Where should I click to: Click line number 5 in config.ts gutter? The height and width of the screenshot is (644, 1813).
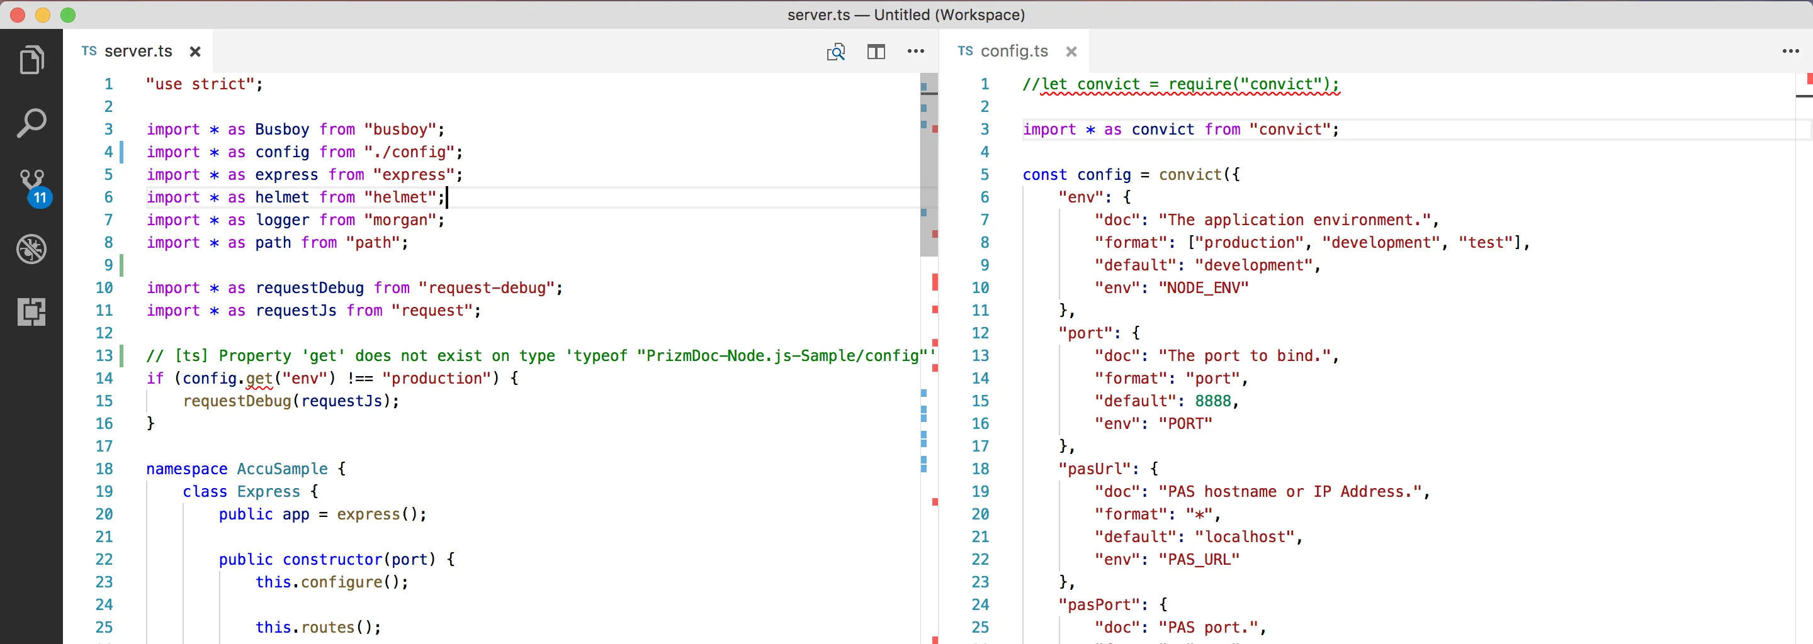tap(985, 174)
